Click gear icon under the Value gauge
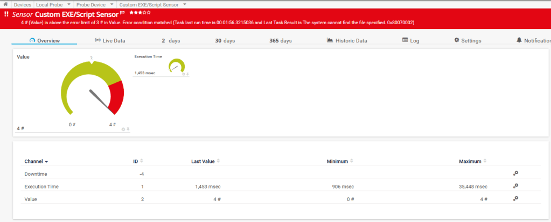Screen dimensions: 551x222 pyautogui.click(x=123, y=129)
